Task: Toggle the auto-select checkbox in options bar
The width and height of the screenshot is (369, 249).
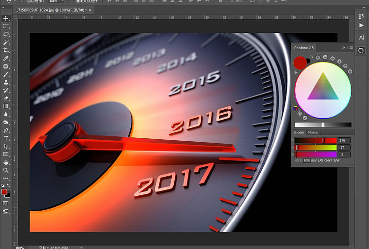Action: click(23, 1)
